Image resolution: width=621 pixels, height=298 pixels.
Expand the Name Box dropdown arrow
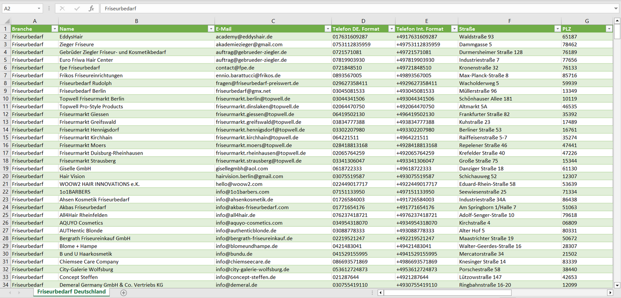click(39, 9)
